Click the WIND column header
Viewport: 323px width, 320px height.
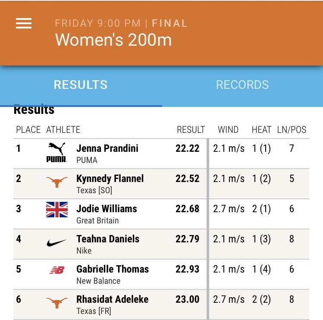(x=228, y=130)
